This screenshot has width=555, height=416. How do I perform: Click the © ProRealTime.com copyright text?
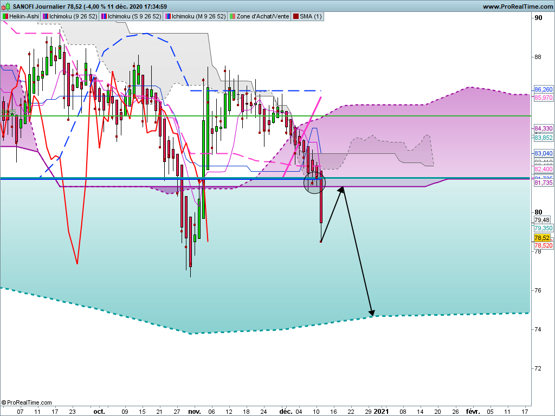pyautogui.click(x=27, y=402)
